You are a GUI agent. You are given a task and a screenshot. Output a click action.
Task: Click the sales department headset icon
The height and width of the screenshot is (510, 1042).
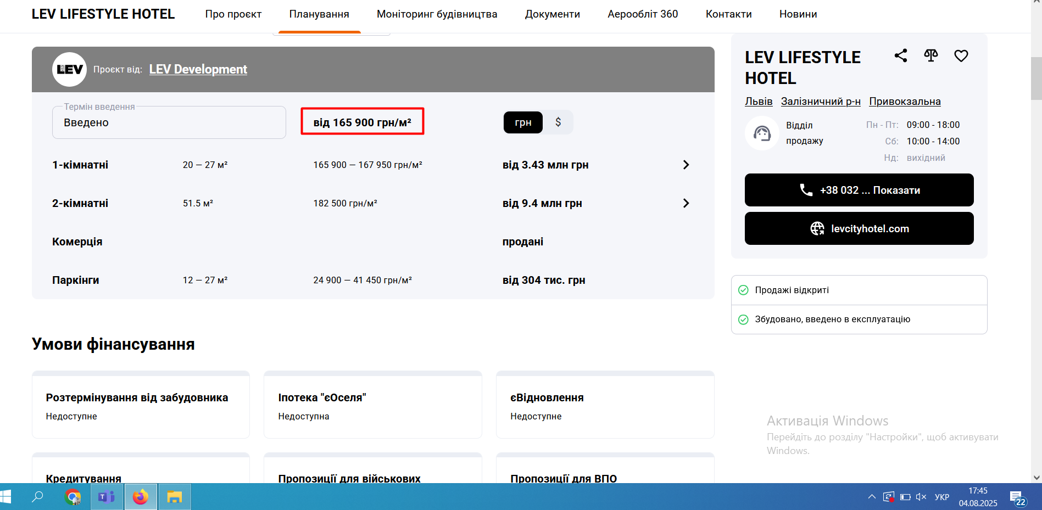[x=762, y=133]
